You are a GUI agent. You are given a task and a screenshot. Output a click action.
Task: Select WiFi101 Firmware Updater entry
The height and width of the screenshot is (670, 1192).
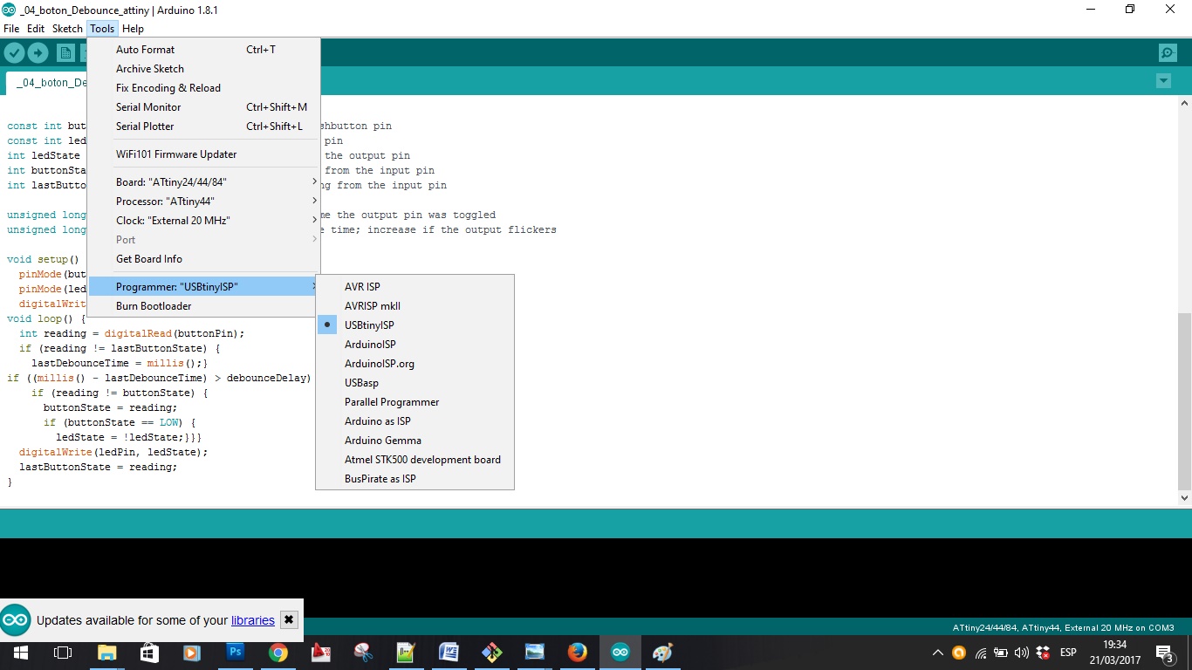click(204, 154)
